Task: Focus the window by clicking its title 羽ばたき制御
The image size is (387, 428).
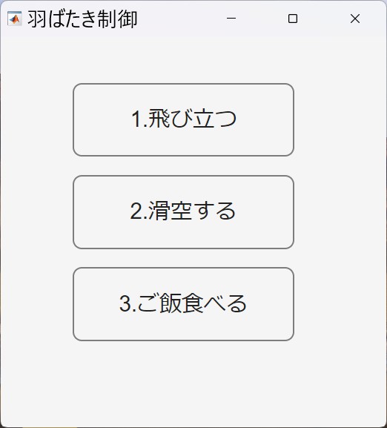Action: (82, 19)
